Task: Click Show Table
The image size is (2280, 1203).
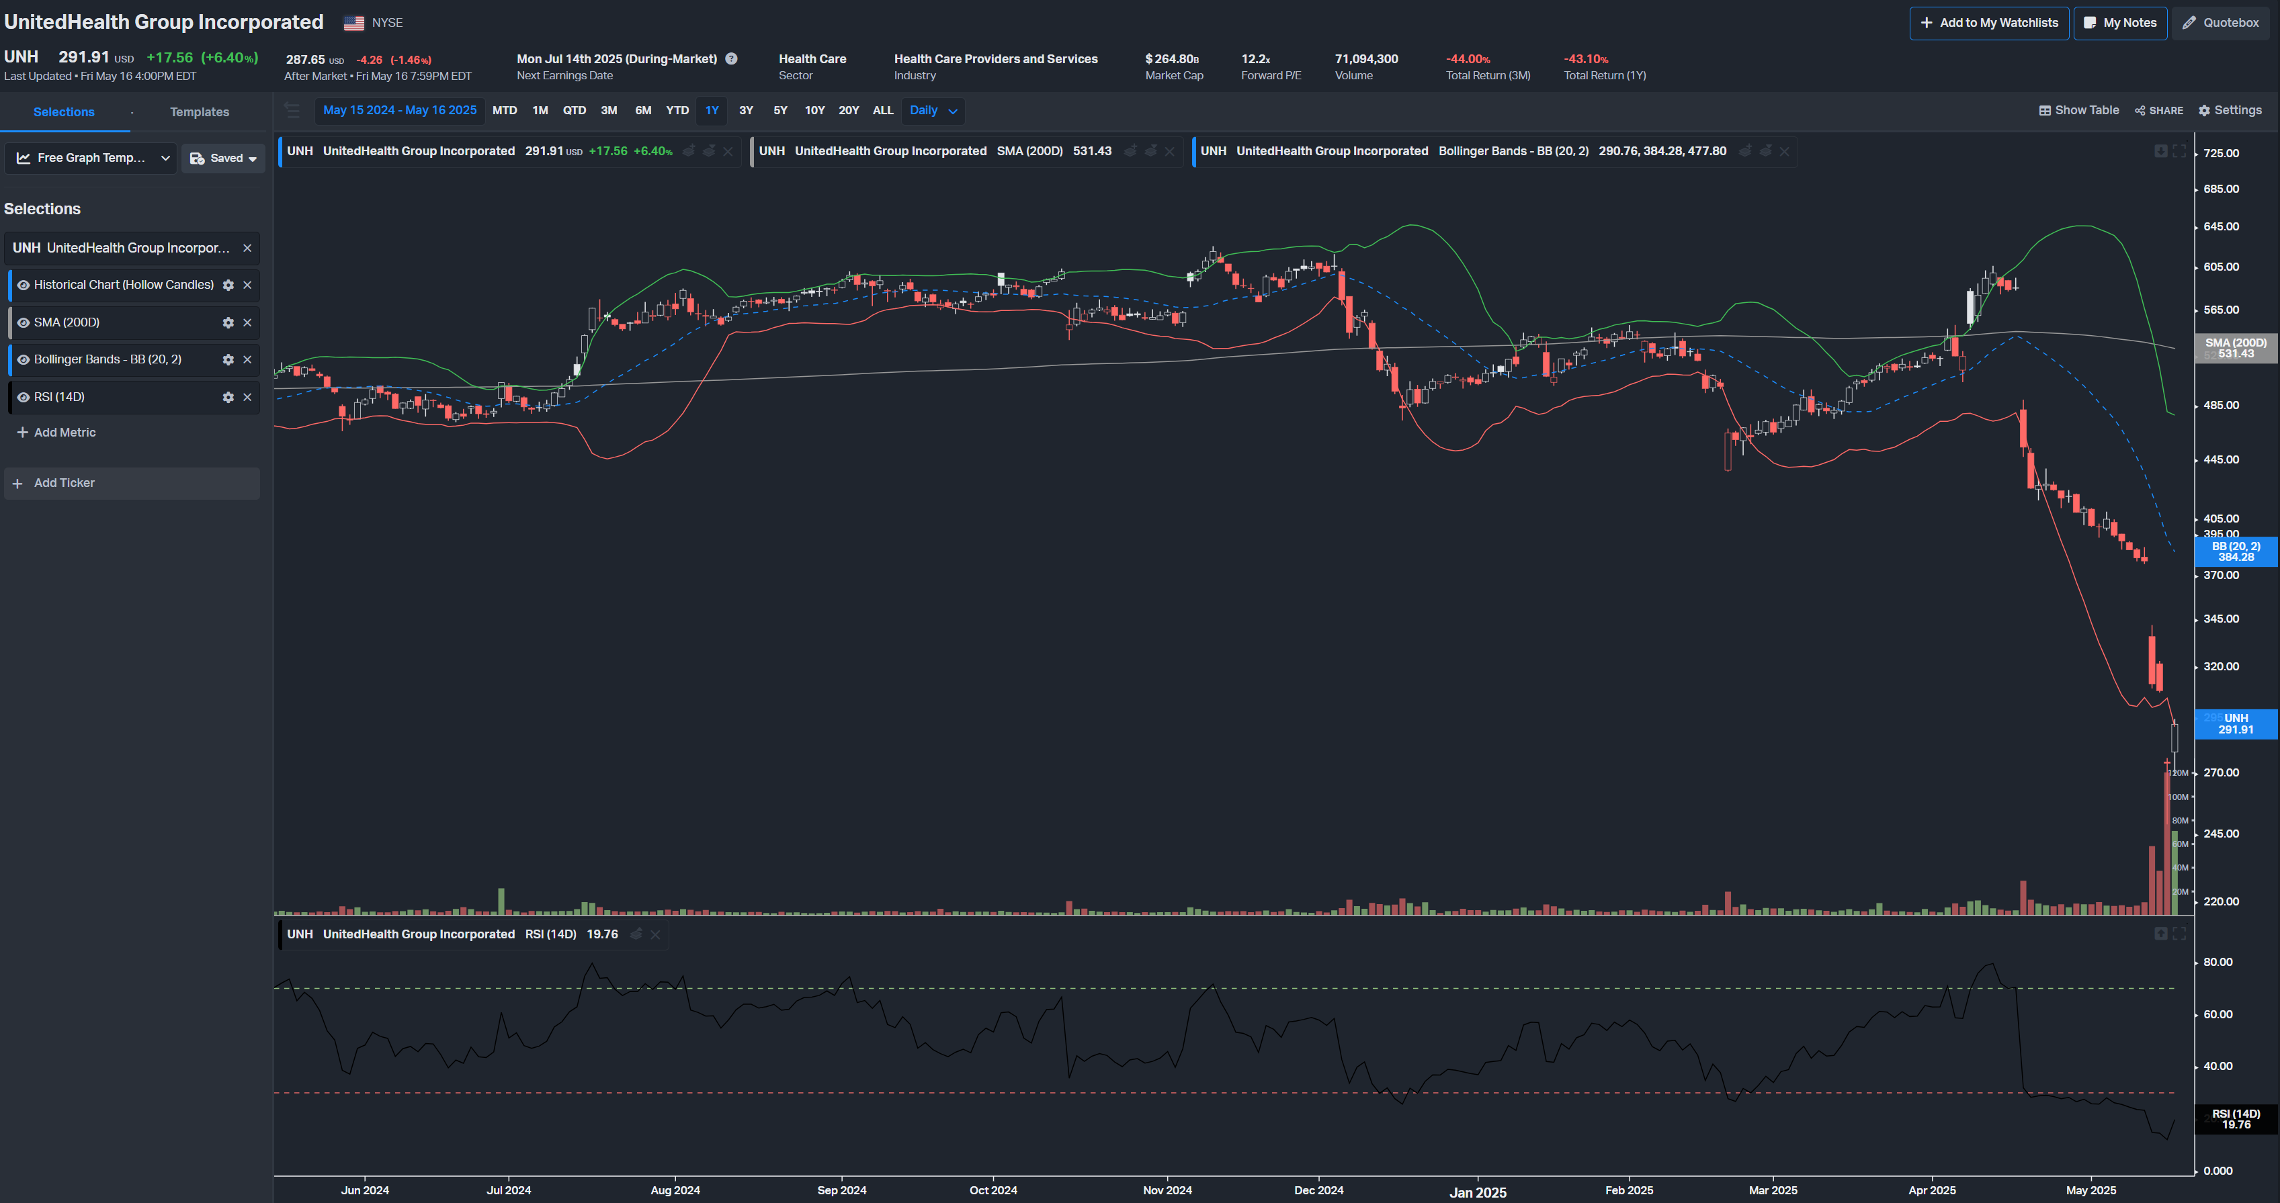Action: 2079,111
